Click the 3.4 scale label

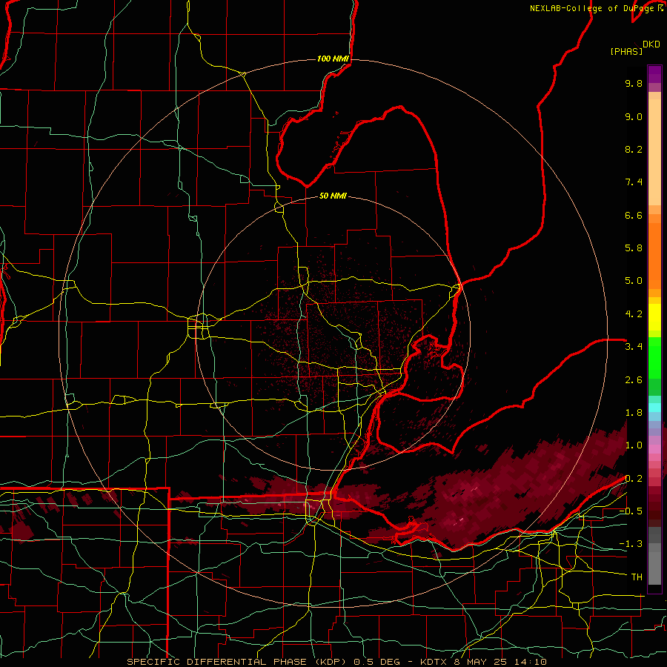point(634,347)
